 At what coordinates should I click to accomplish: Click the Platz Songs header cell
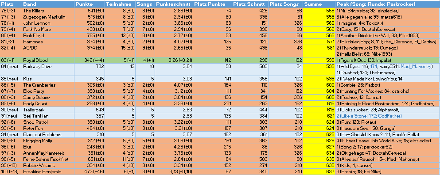pyautogui.click(x=286, y=4)
